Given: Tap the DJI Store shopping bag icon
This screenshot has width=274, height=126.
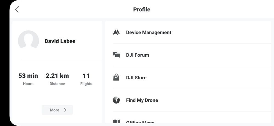Looking at the screenshot, I should 116,77.
